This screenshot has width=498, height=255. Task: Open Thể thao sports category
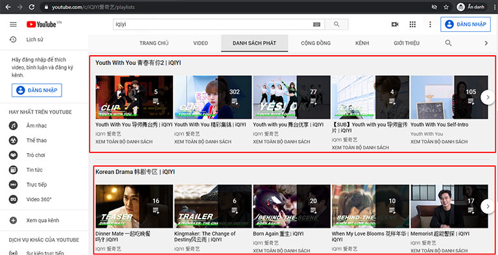coord(36,140)
